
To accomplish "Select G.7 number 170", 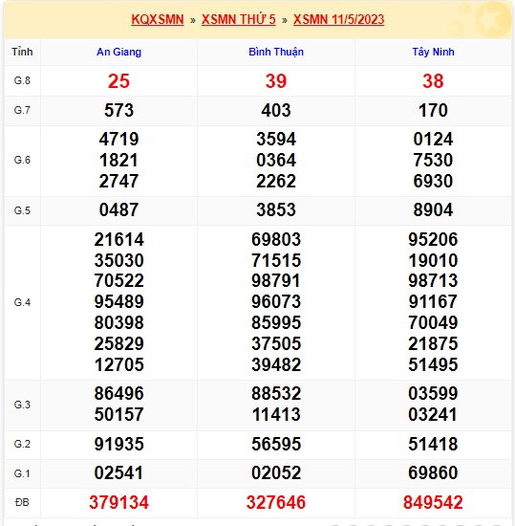I will (x=433, y=110).
